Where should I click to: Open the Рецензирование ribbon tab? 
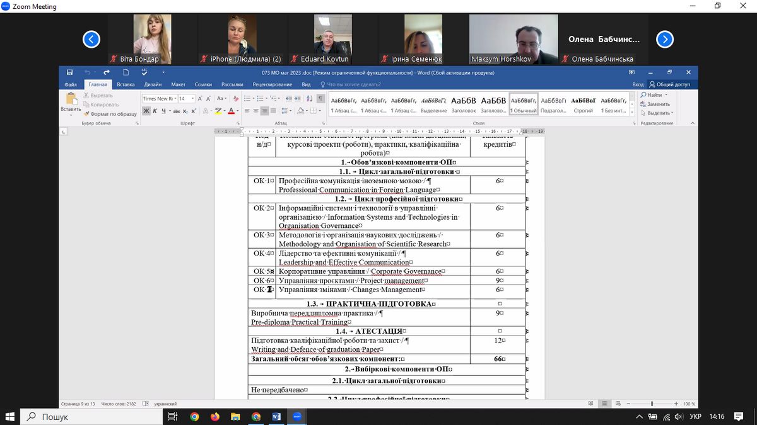272,84
